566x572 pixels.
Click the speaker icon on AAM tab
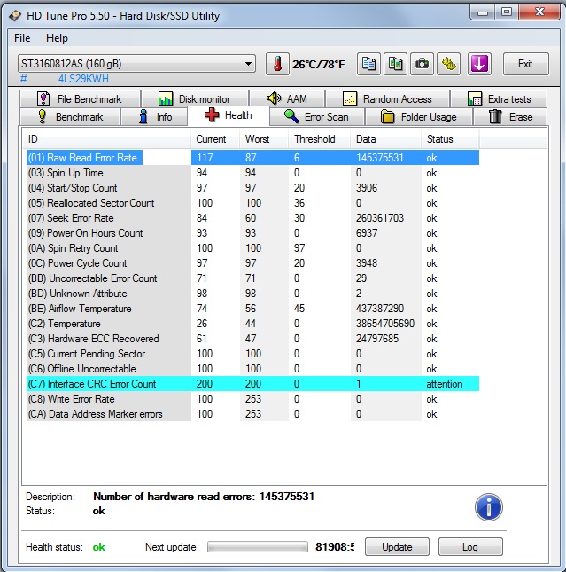click(274, 98)
